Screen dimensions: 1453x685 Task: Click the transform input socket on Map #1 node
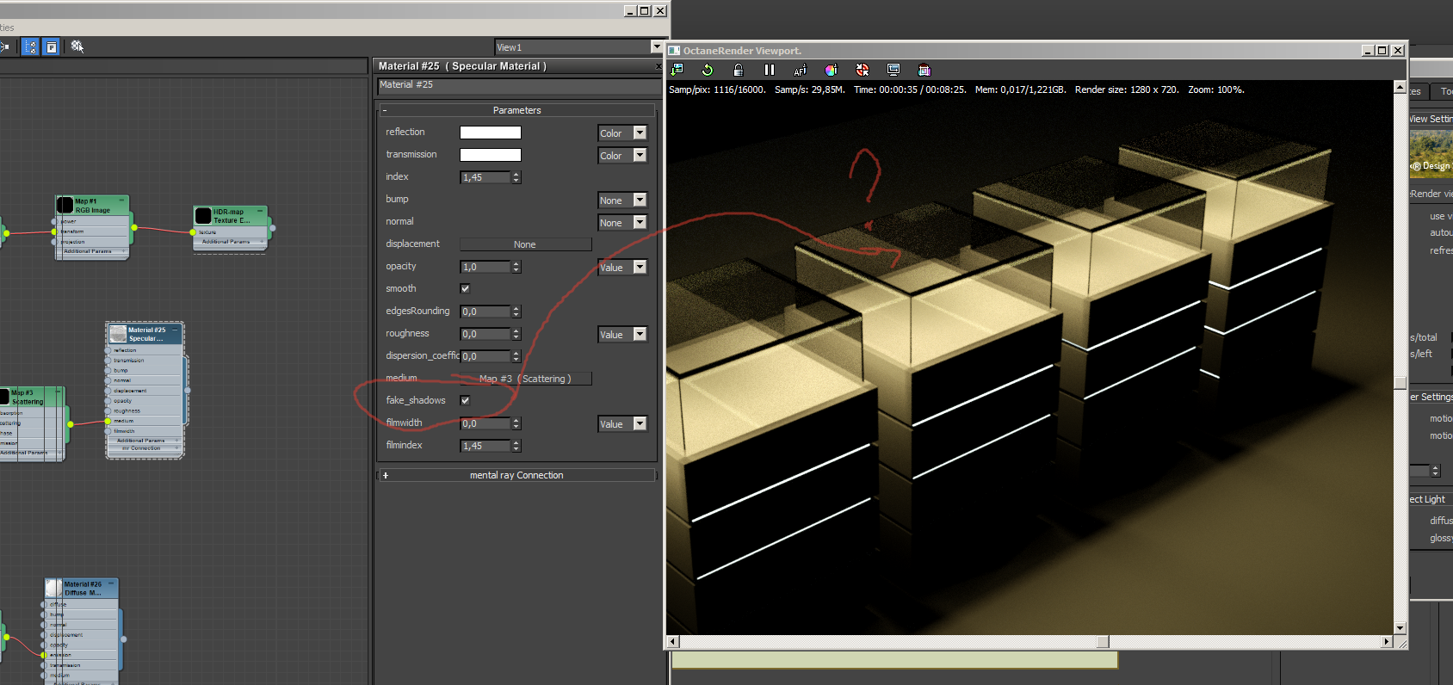(x=54, y=231)
